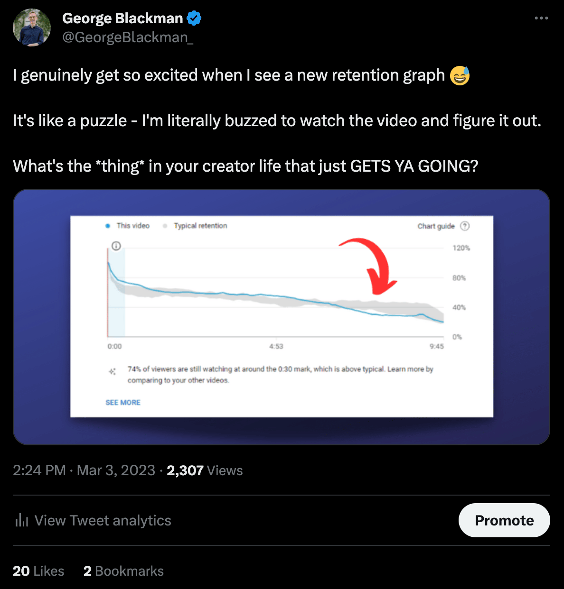Click the Chart guide question mark icon

click(x=465, y=226)
